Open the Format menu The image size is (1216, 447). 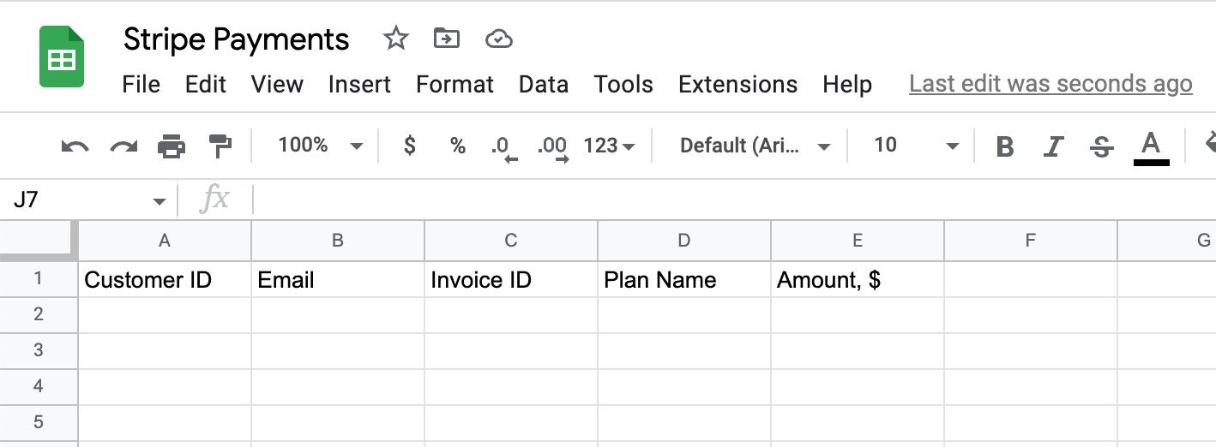(x=454, y=84)
